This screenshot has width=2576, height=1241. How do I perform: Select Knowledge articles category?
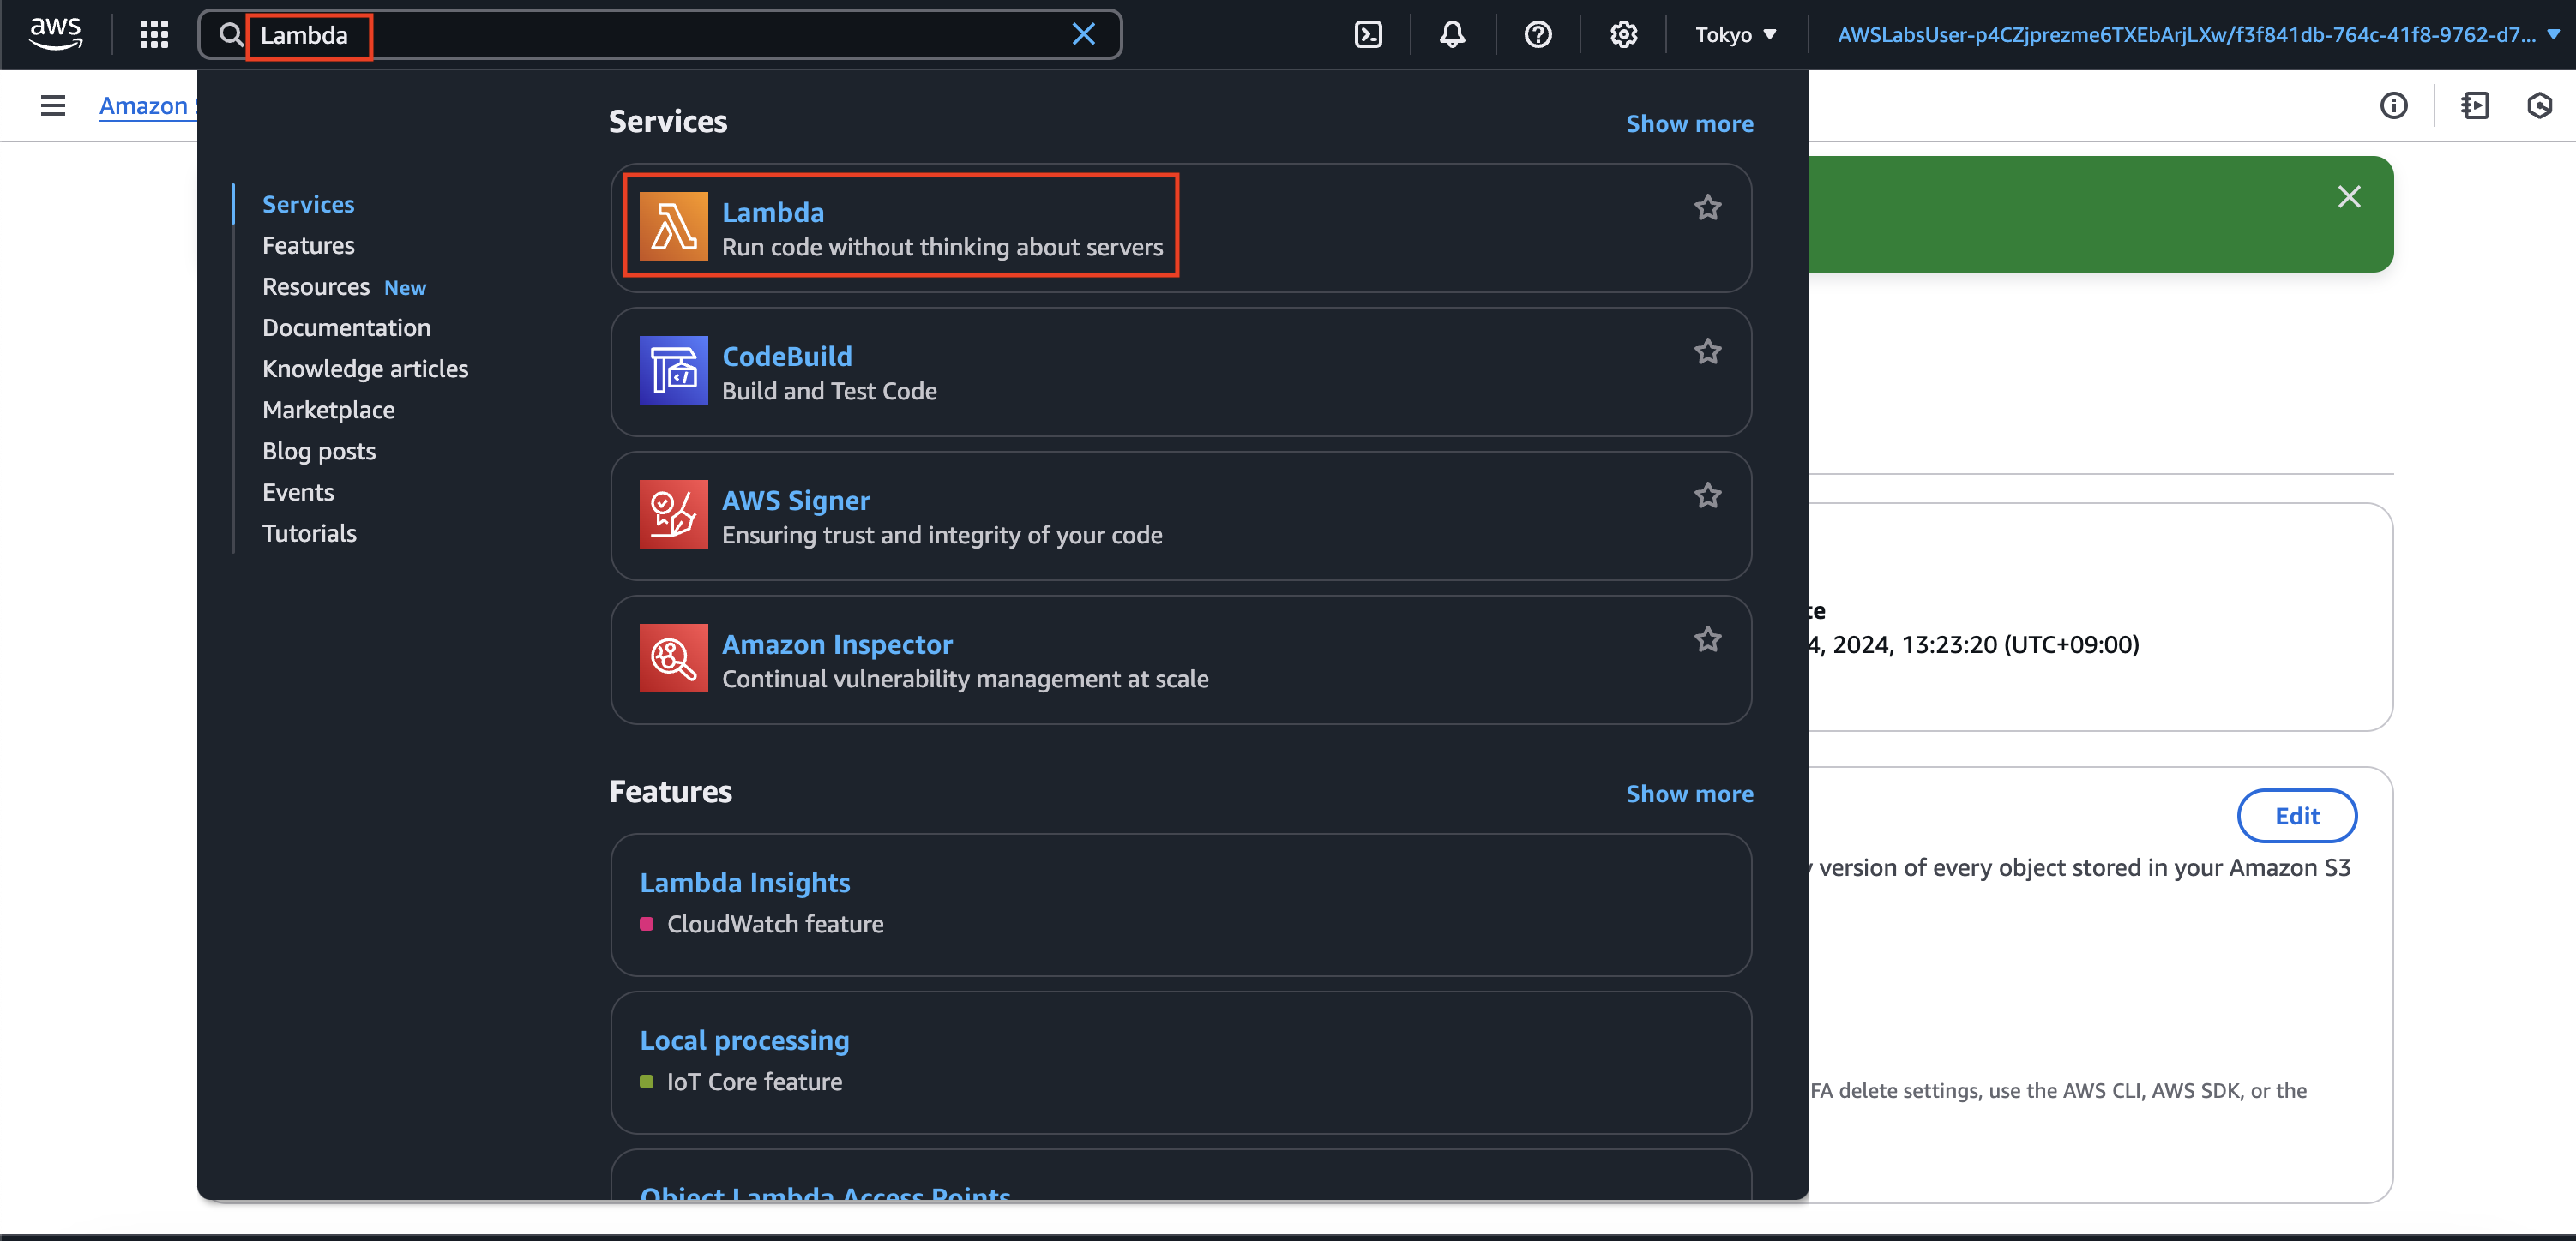pos(365,369)
